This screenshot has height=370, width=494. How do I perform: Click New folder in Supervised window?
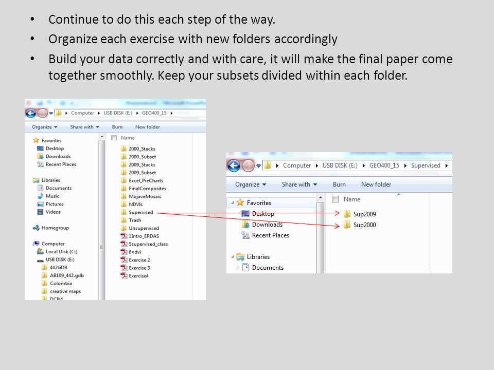376,184
